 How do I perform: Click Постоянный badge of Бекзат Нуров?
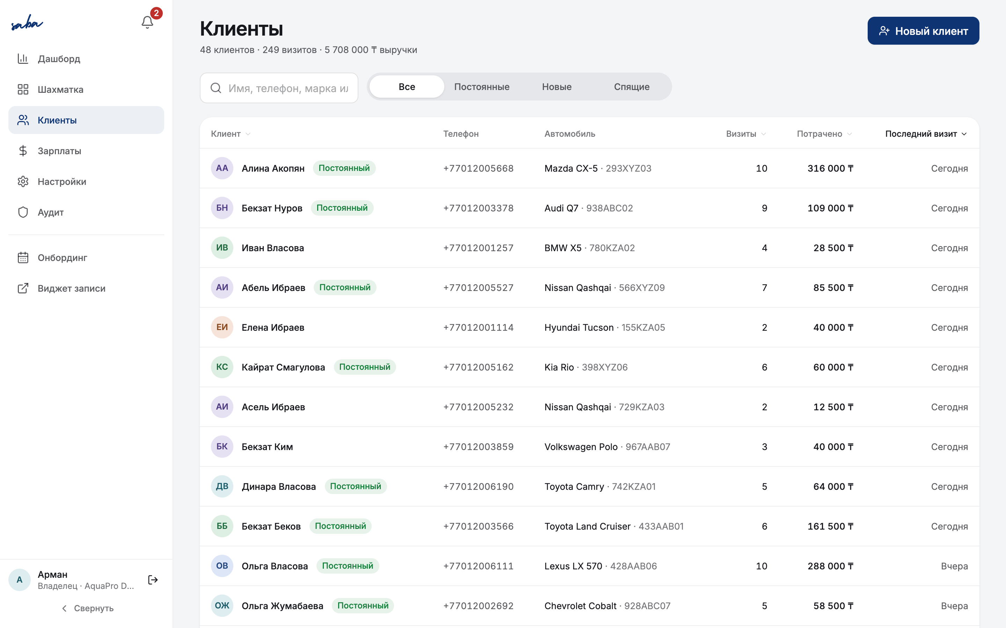point(342,208)
